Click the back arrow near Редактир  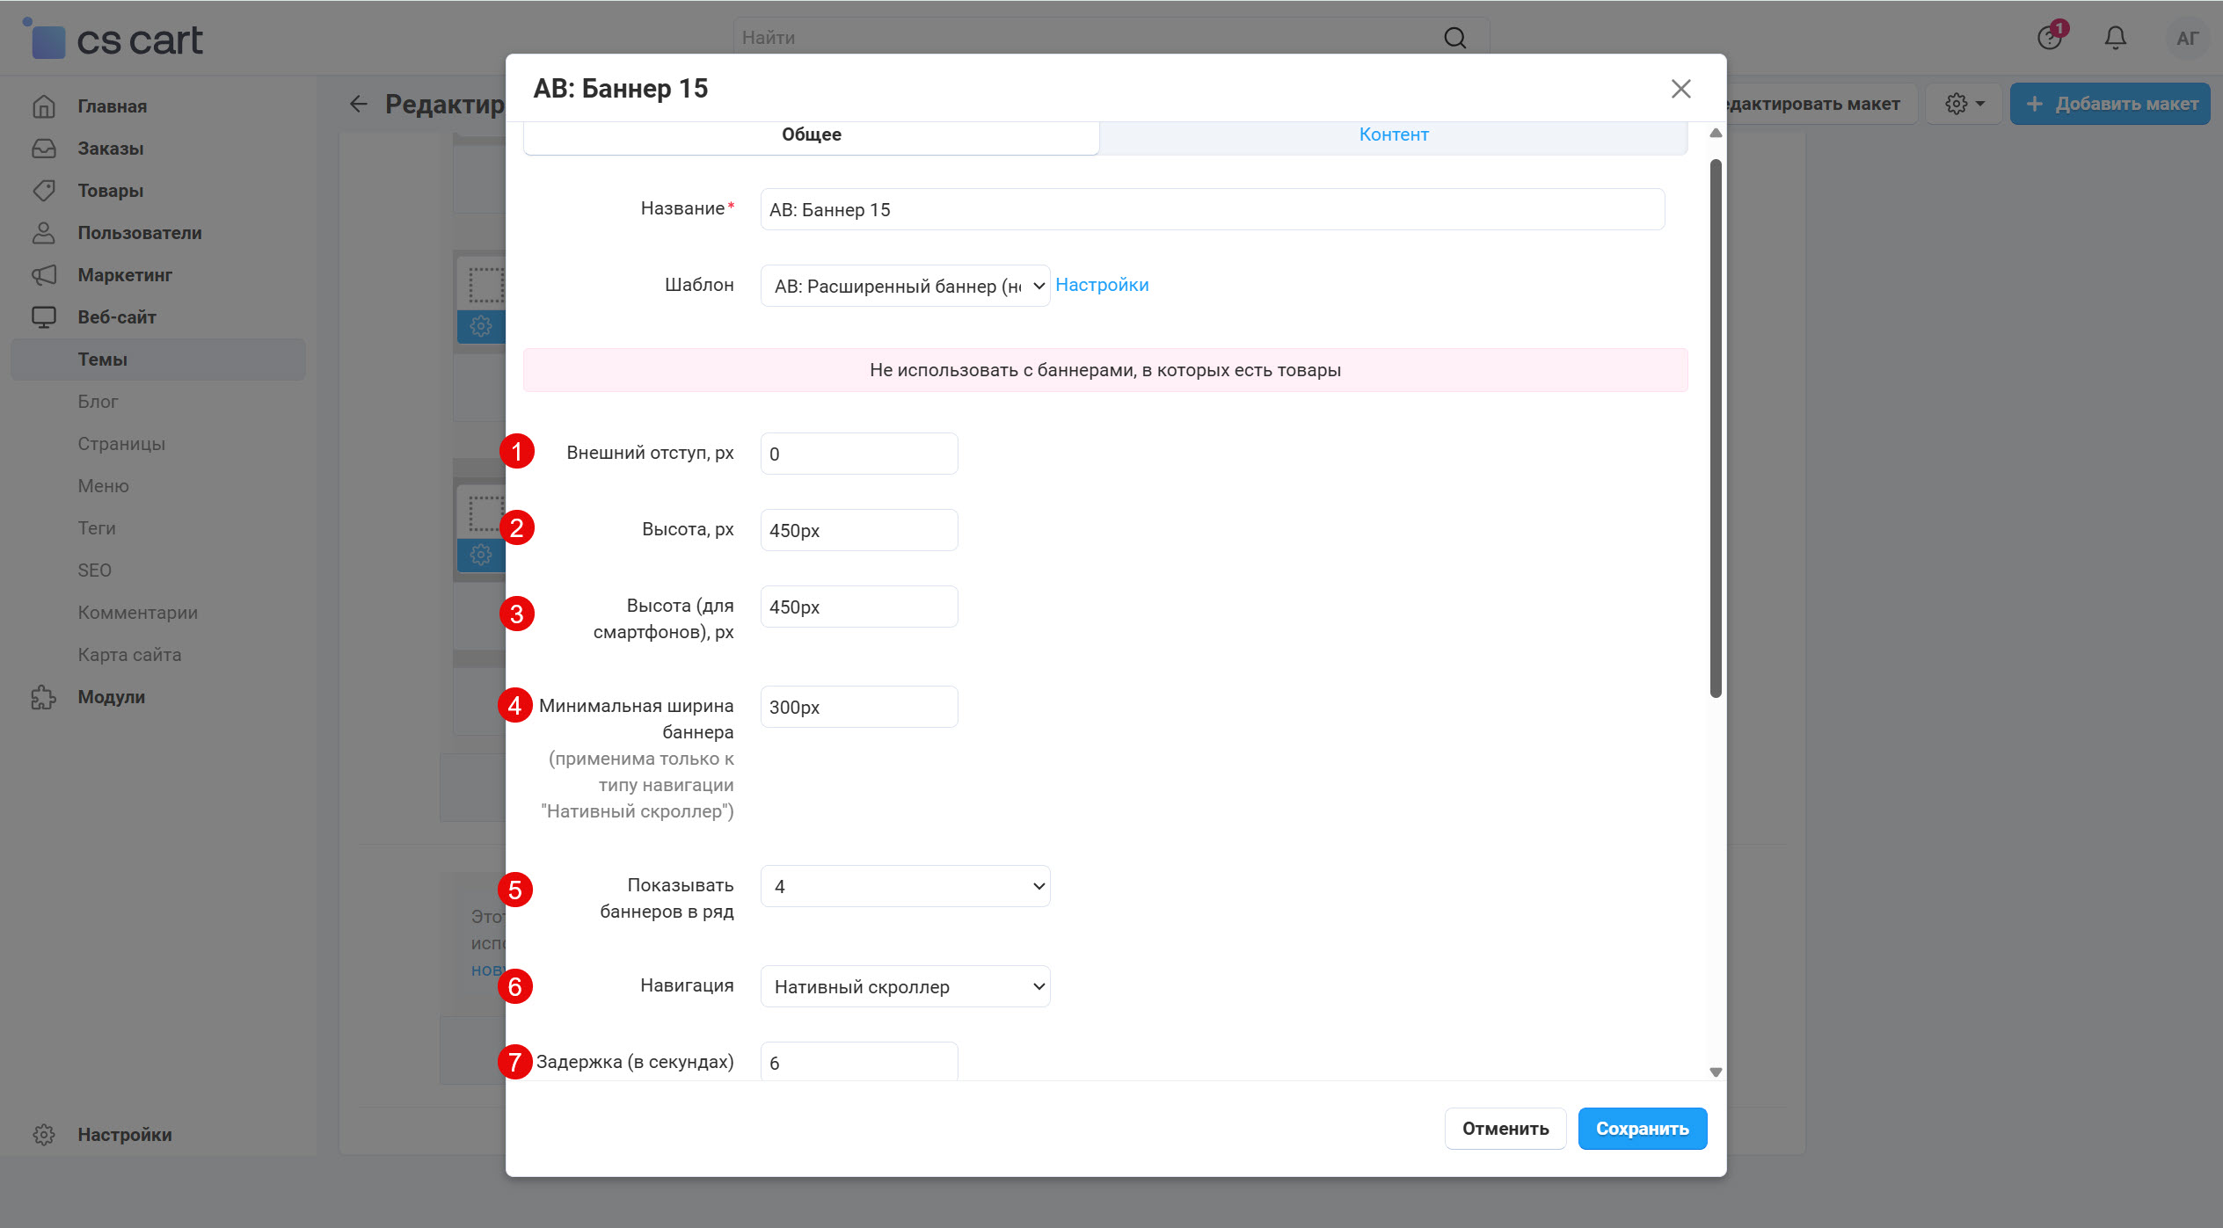click(358, 104)
